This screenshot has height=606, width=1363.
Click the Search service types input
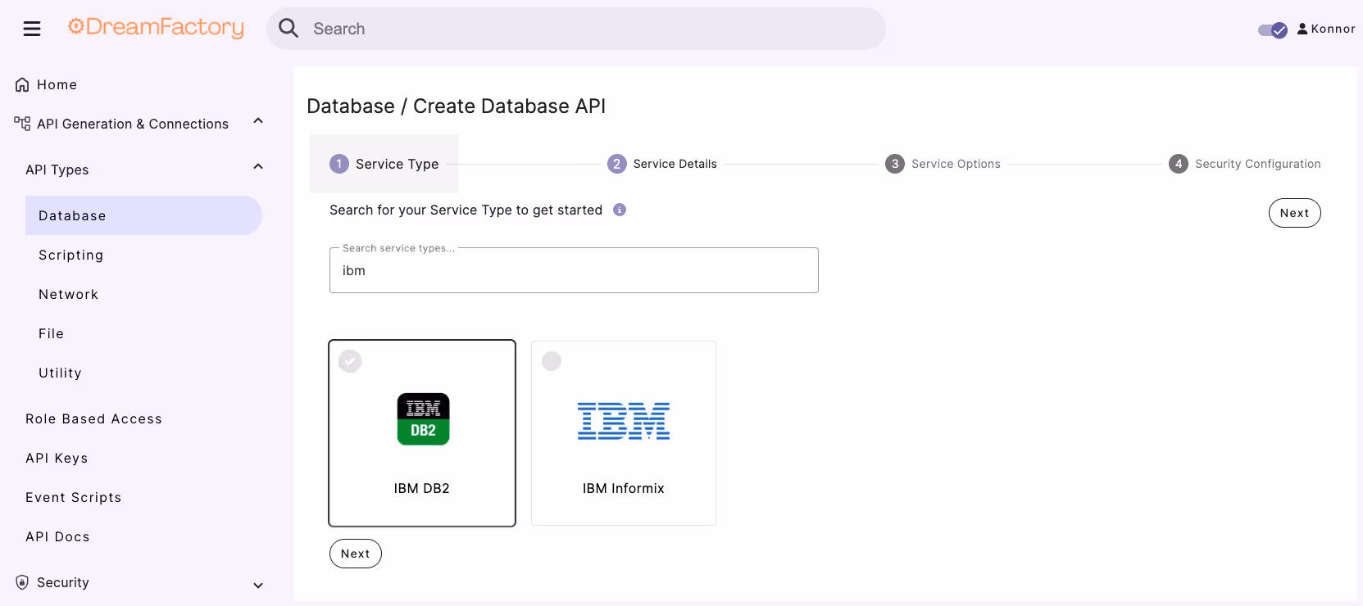tap(574, 270)
